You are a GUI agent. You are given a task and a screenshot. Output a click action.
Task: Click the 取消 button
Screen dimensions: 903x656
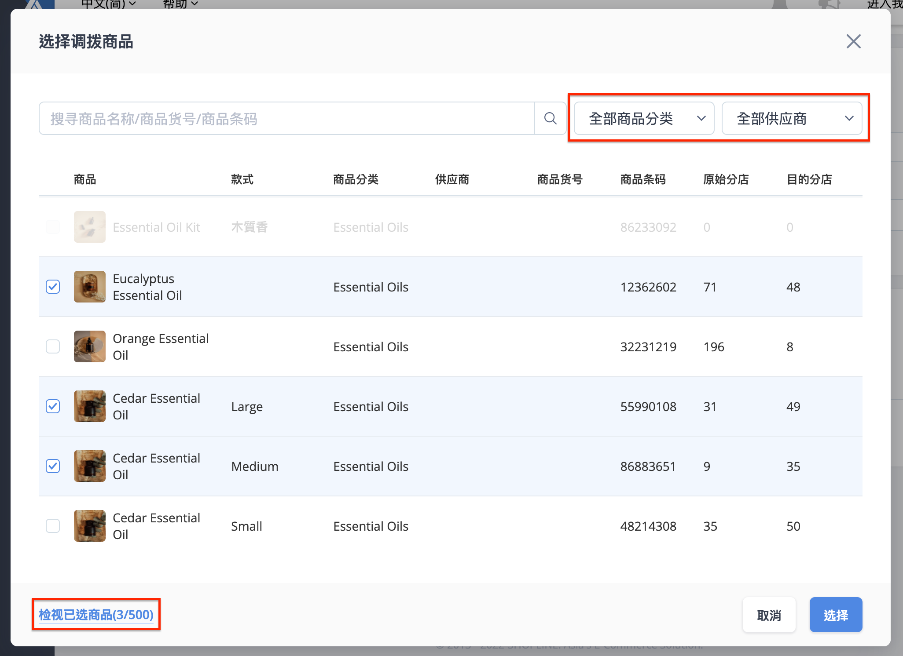769,615
